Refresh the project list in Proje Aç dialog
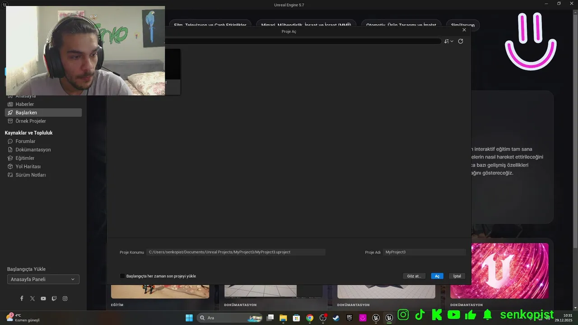Viewport: 578px width, 325px height. click(x=461, y=41)
